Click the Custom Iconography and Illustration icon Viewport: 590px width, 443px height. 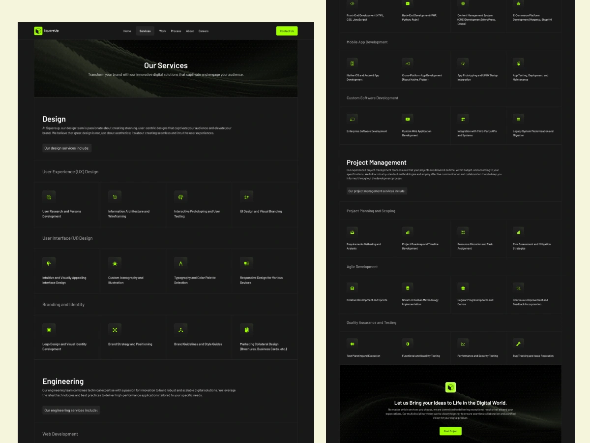coord(115,263)
